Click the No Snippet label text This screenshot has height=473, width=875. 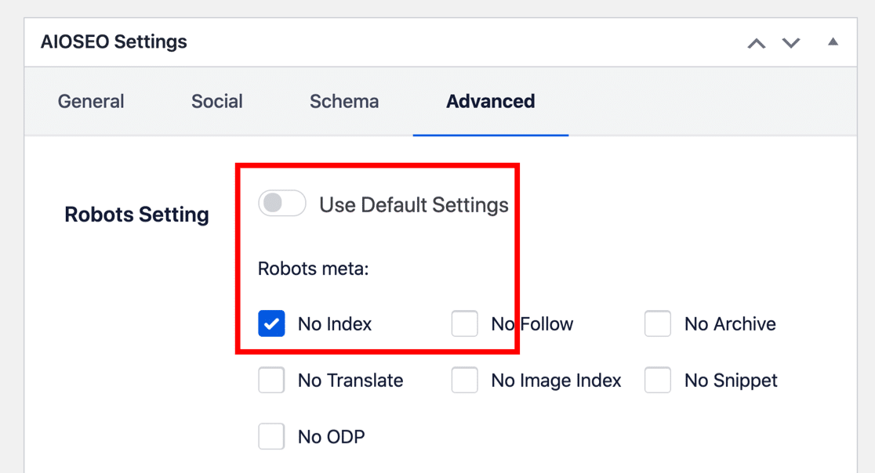[731, 381]
